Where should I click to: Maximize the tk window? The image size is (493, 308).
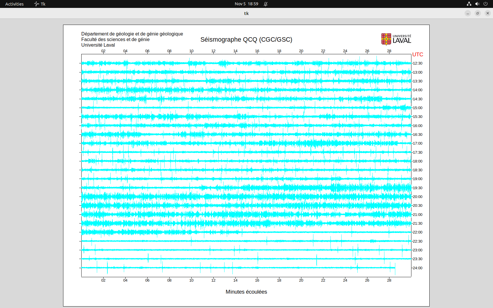(478, 13)
